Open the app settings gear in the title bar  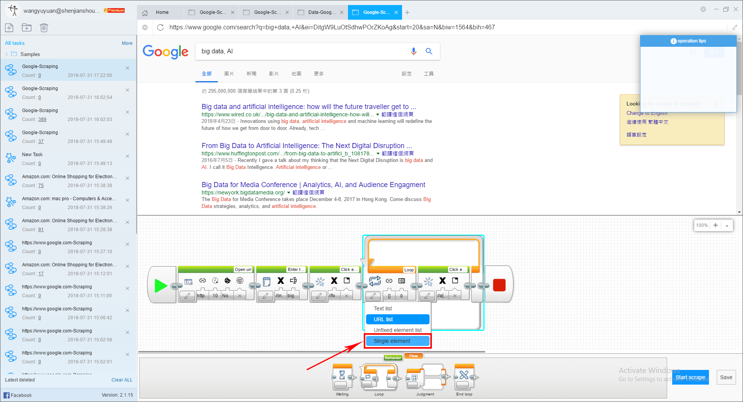[x=703, y=9]
